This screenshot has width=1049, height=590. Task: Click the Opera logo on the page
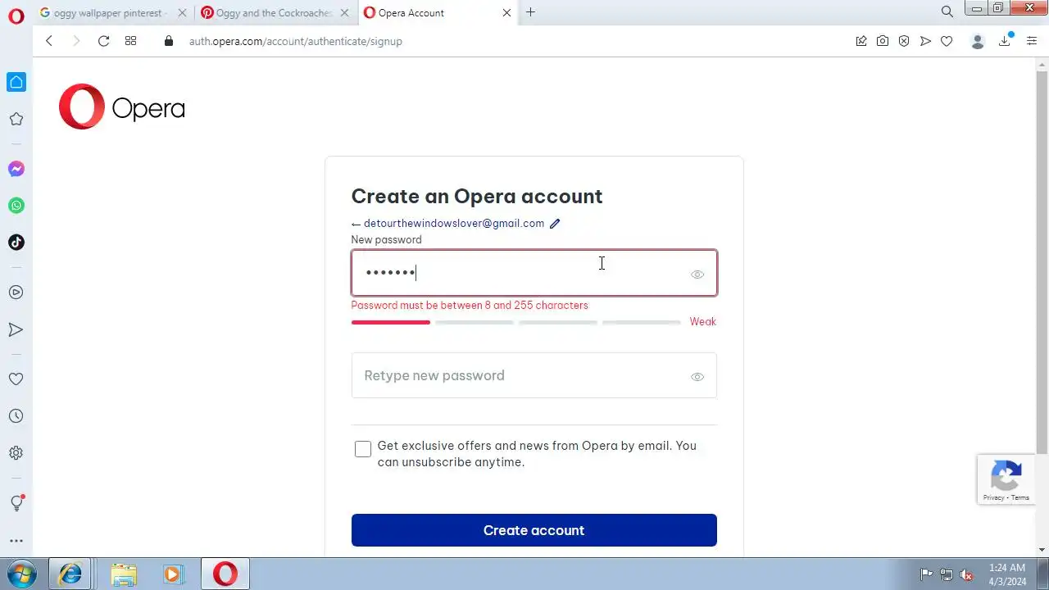pos(122,107)
